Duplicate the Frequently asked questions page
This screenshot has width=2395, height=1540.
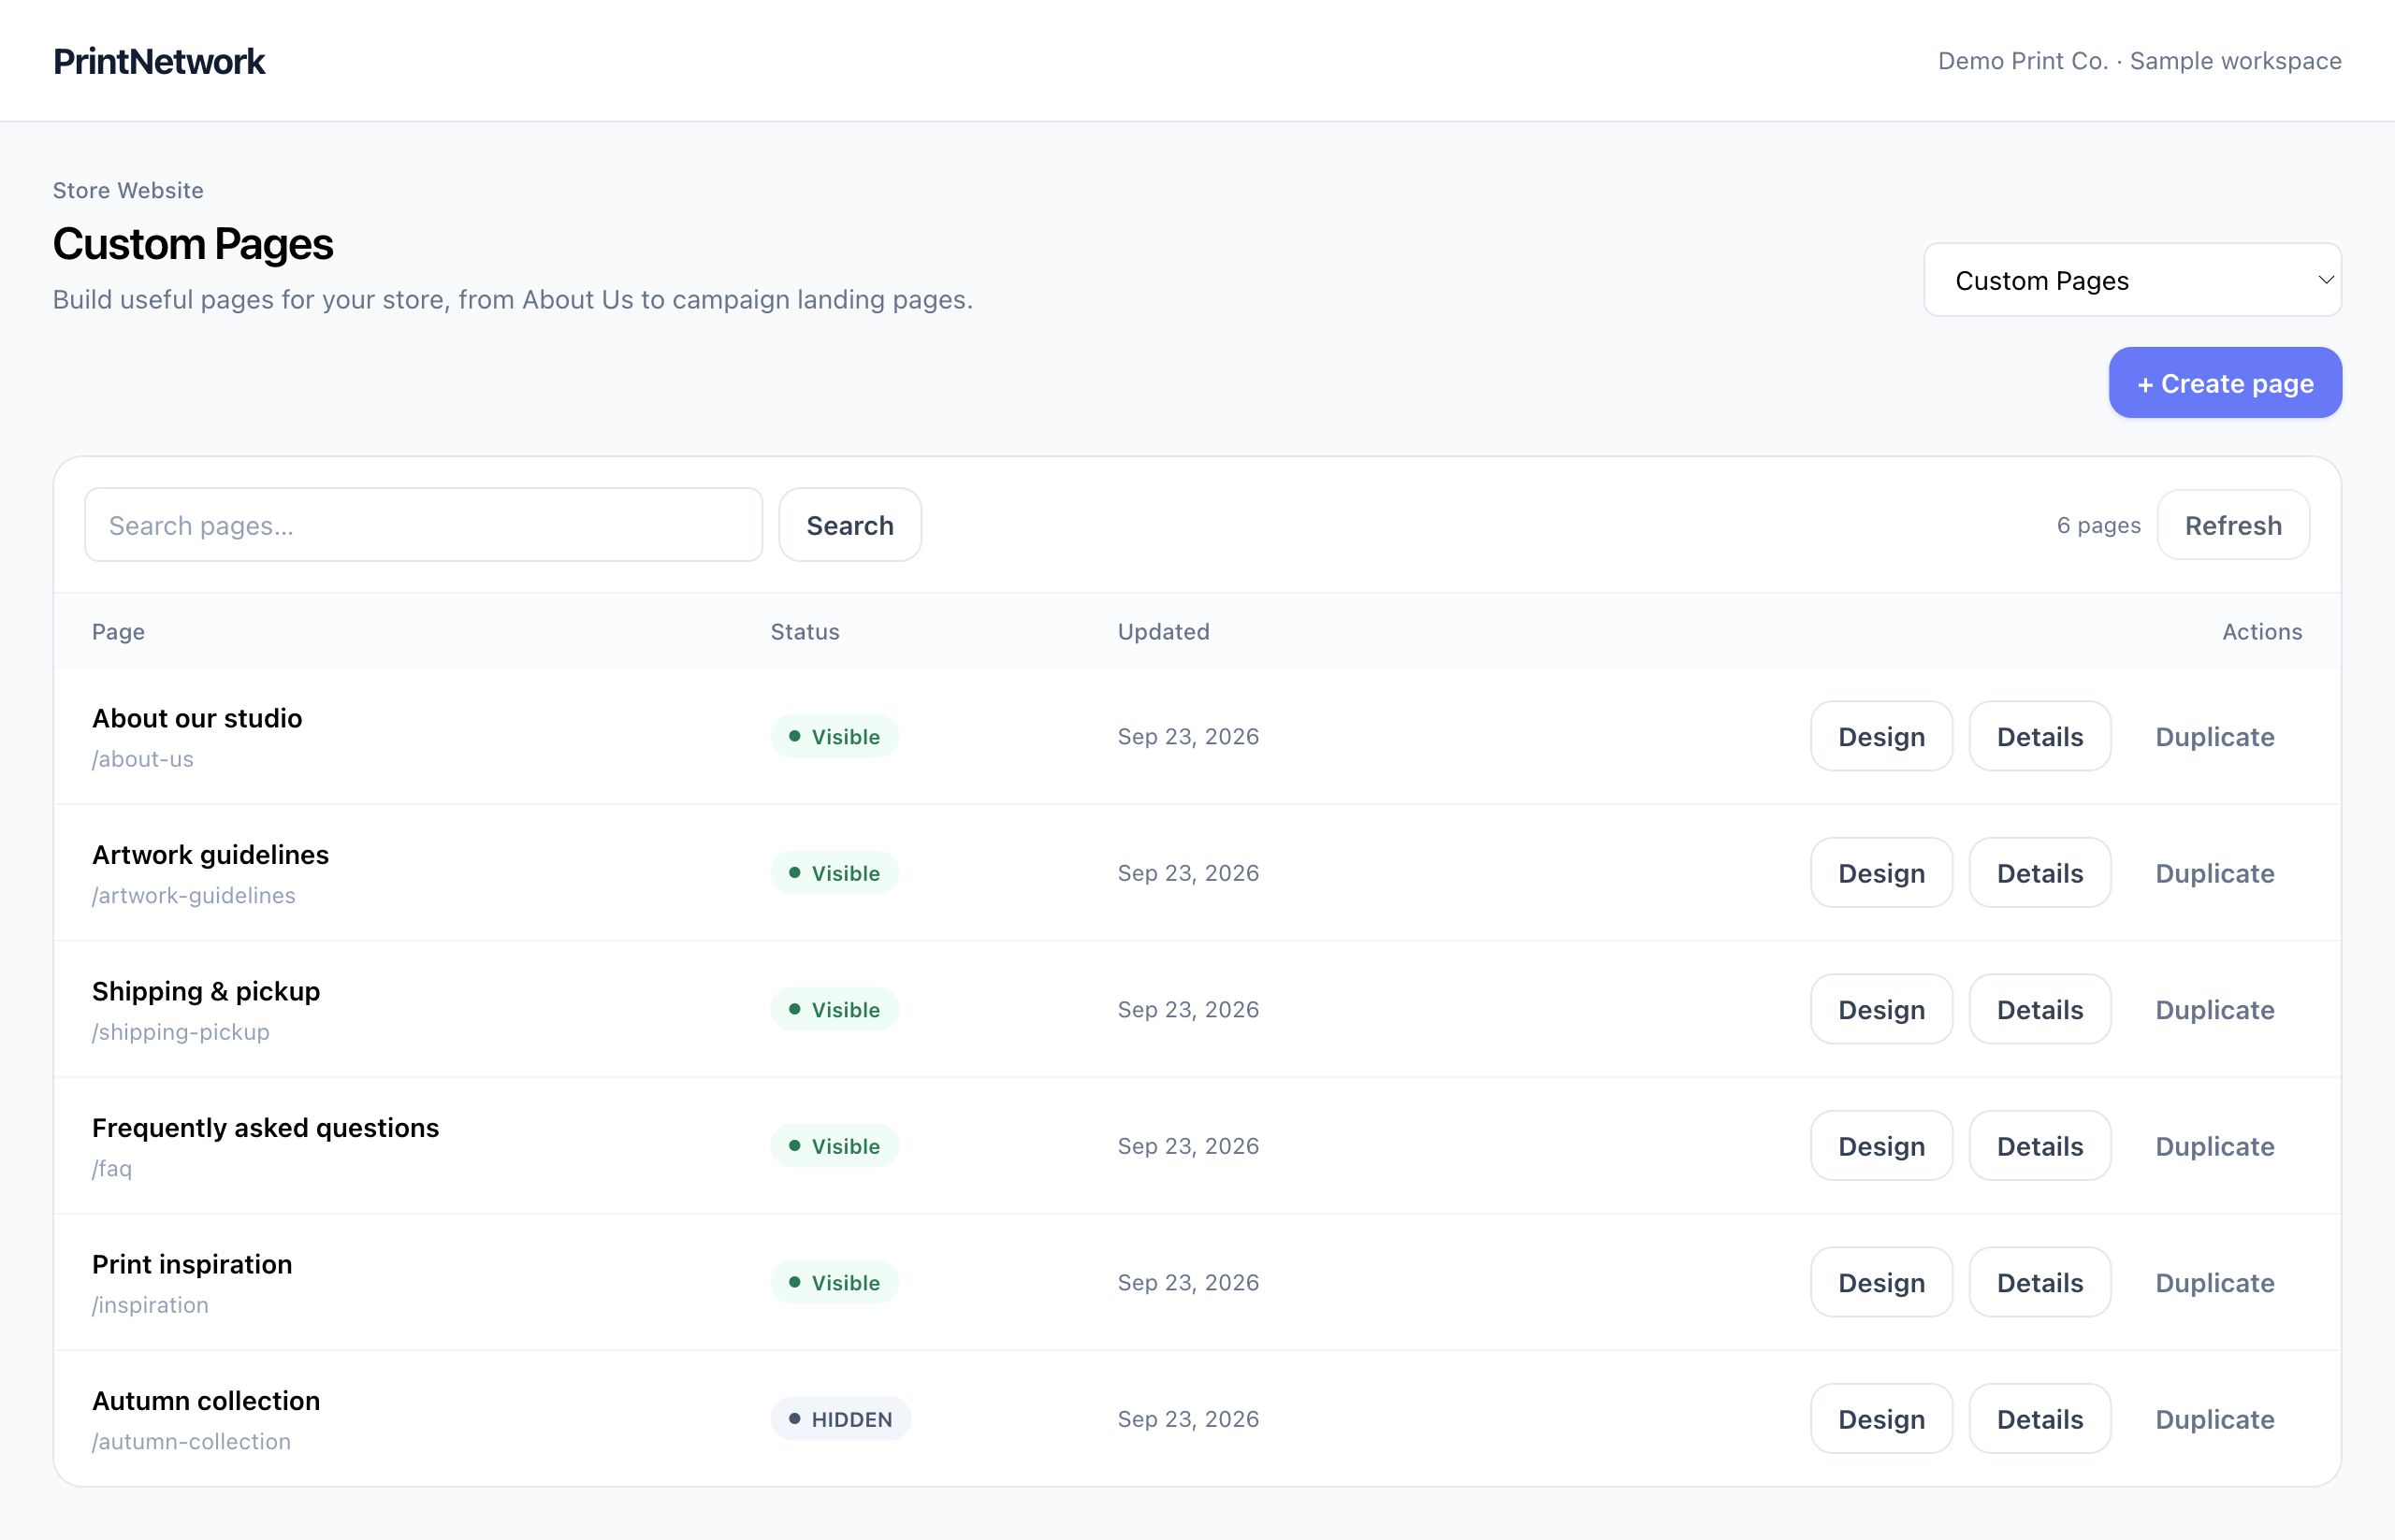pos(2214,1146)
